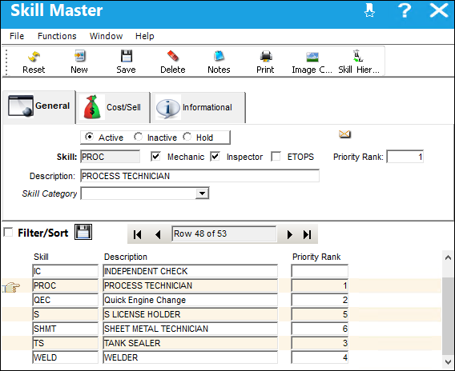The height and width of the screenshot is (371, 455).
Task: Delete the current skill record
Action: click(x=173, y=62)
